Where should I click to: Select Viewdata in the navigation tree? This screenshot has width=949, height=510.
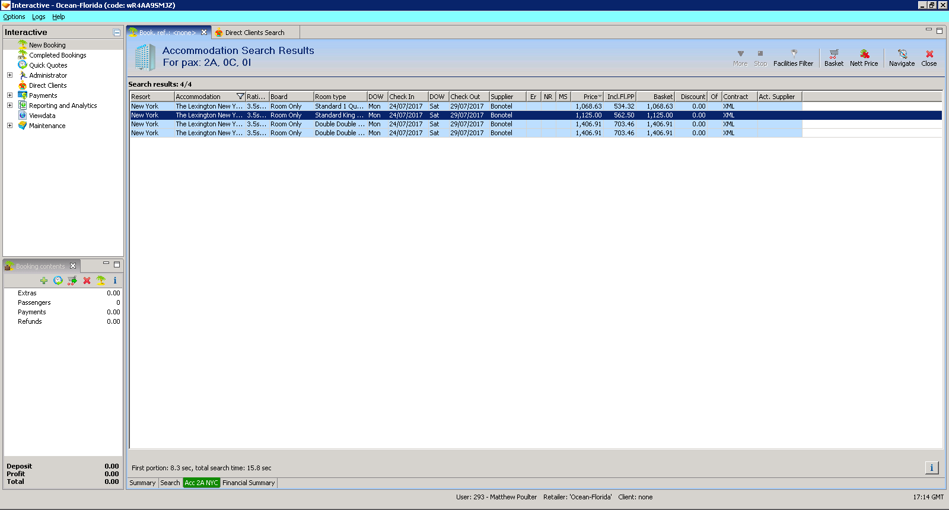tap(42, 116)
